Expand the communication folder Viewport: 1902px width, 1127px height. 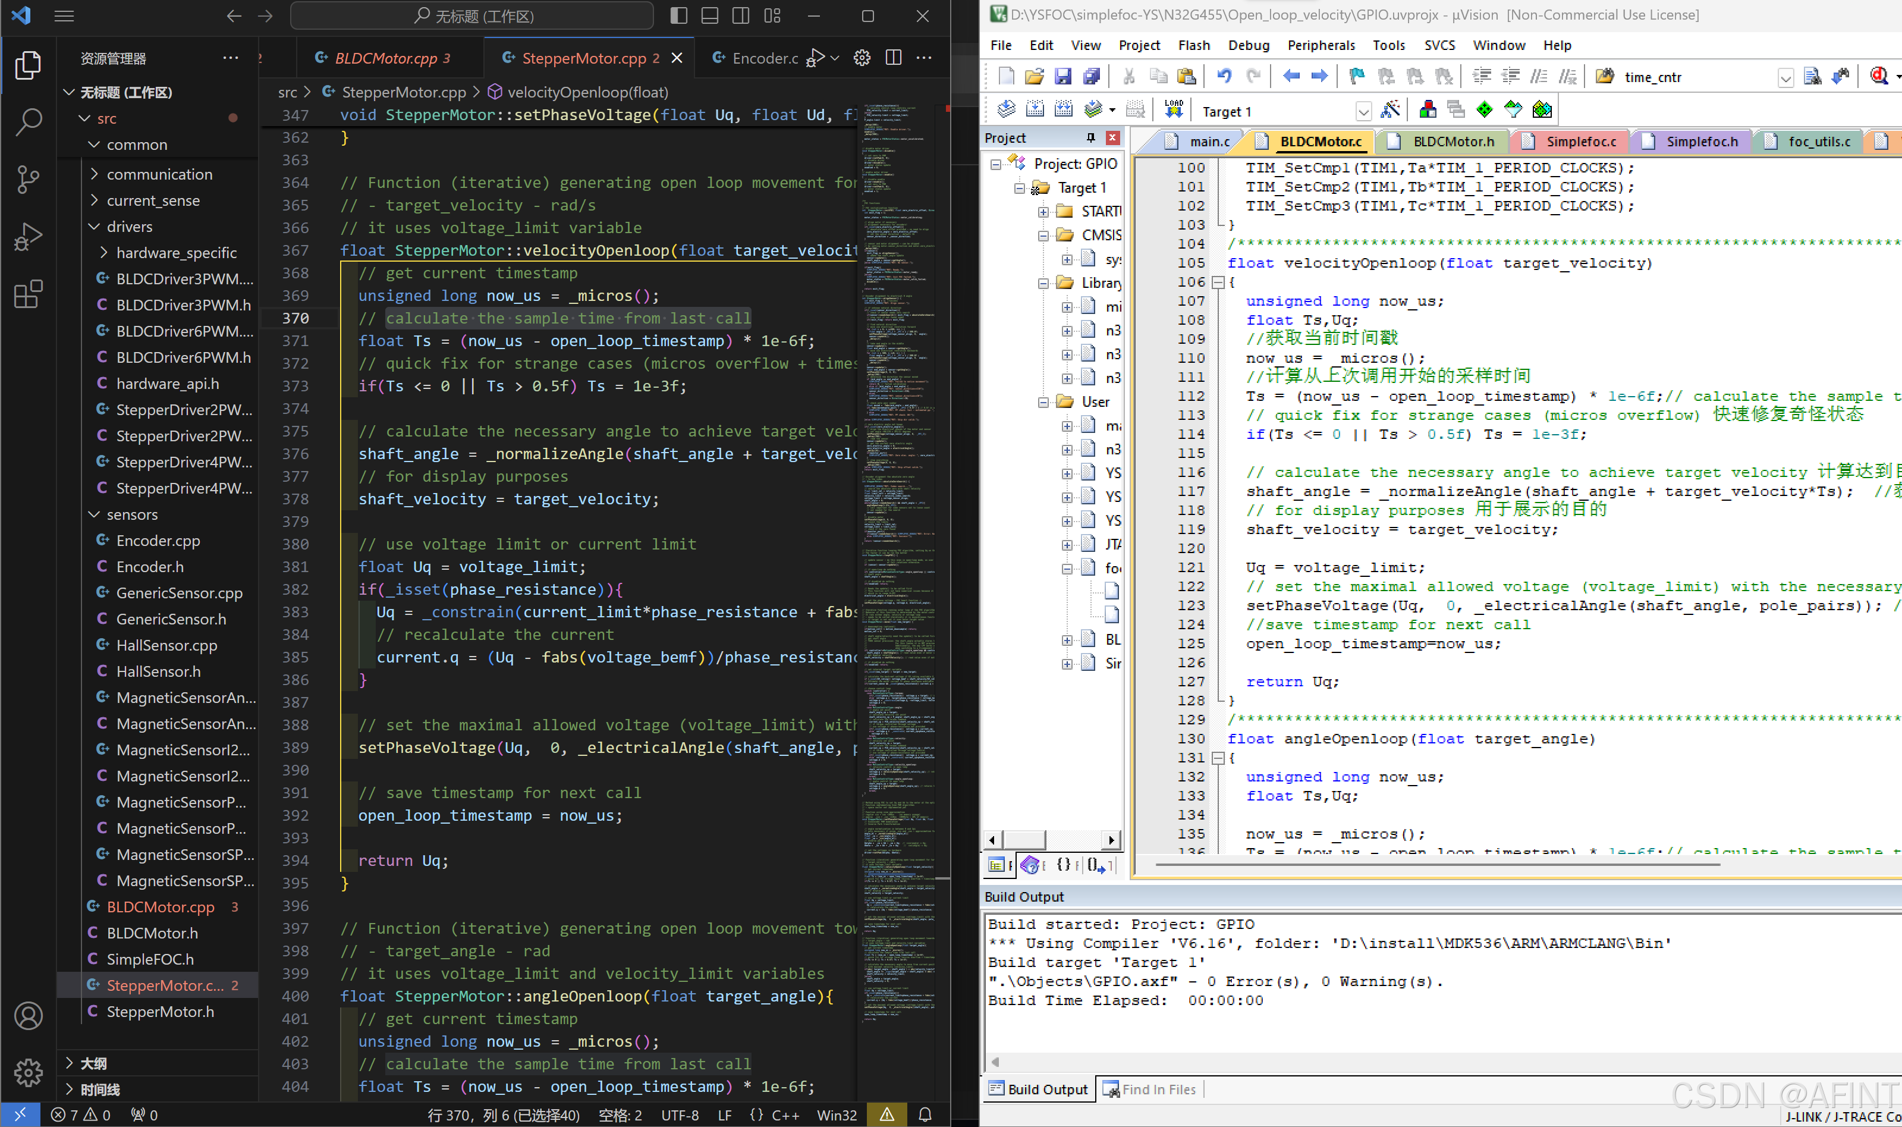click(95, 174)
